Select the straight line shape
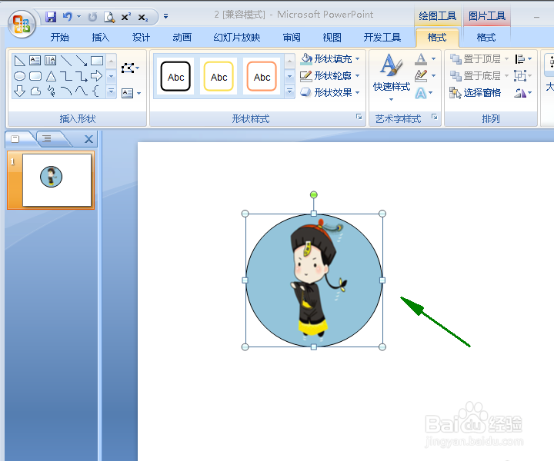Image resolution: width=554 pixels, height=461 pixels. (x=66, y=61)
